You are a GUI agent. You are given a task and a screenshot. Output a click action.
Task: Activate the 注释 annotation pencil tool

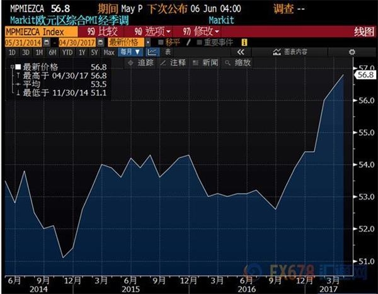coord(173,63)
